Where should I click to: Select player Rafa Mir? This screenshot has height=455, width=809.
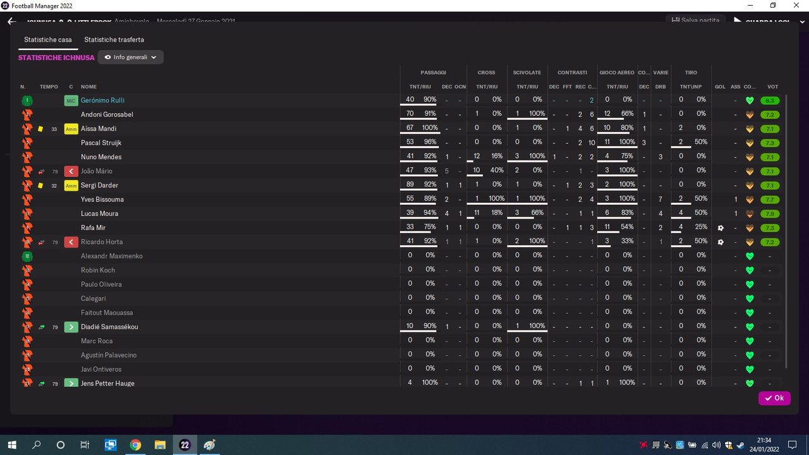93,227
